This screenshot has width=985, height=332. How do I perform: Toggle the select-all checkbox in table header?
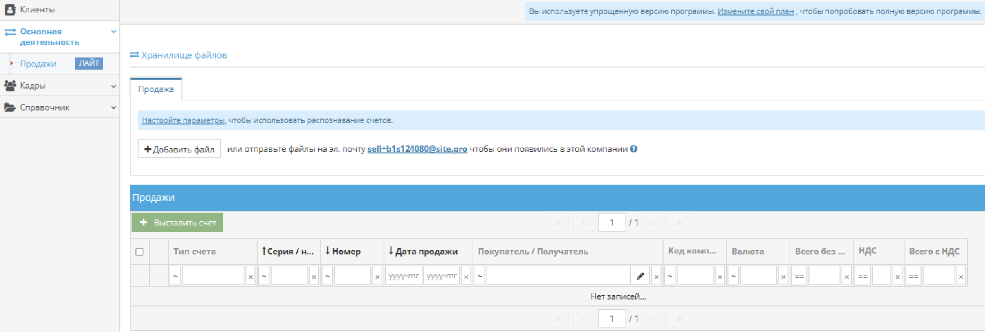(139, 252)
